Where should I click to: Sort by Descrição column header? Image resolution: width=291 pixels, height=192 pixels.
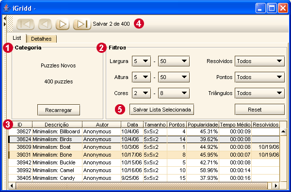[x=57, y=125]
